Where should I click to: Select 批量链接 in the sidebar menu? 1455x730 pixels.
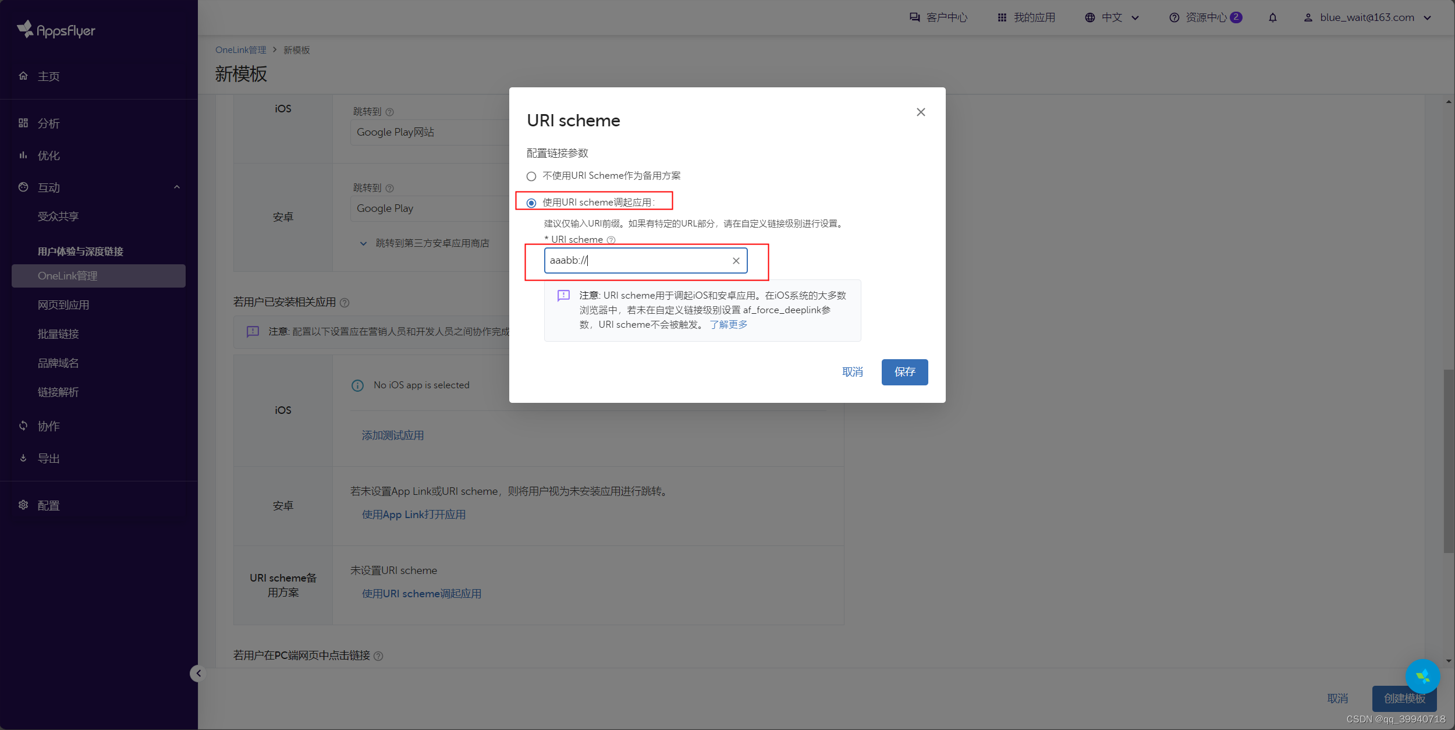[58, 334]
